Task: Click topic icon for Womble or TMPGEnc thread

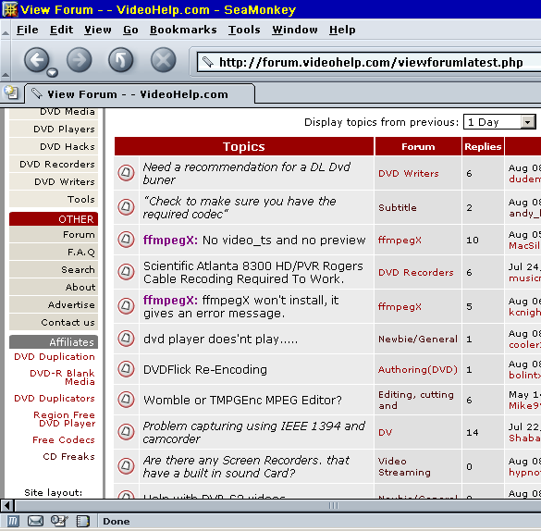Action: point(127,400)
